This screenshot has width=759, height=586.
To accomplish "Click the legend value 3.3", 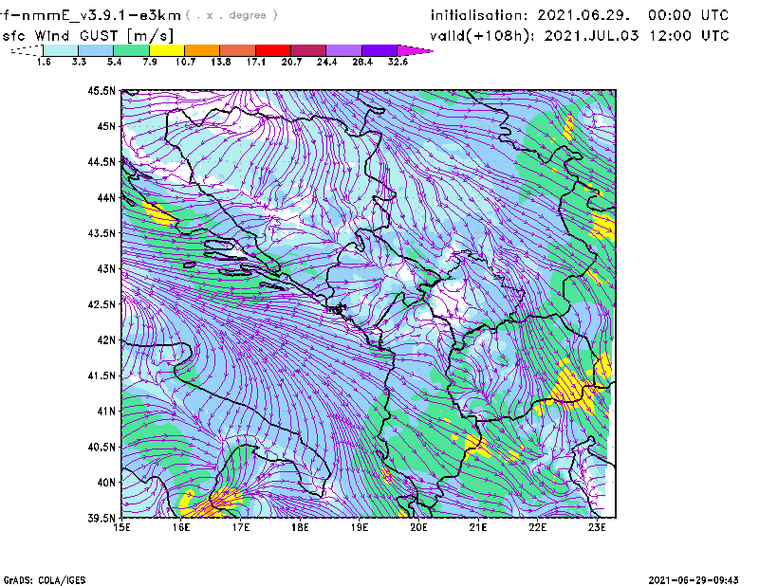I will (x=79, y=62).
